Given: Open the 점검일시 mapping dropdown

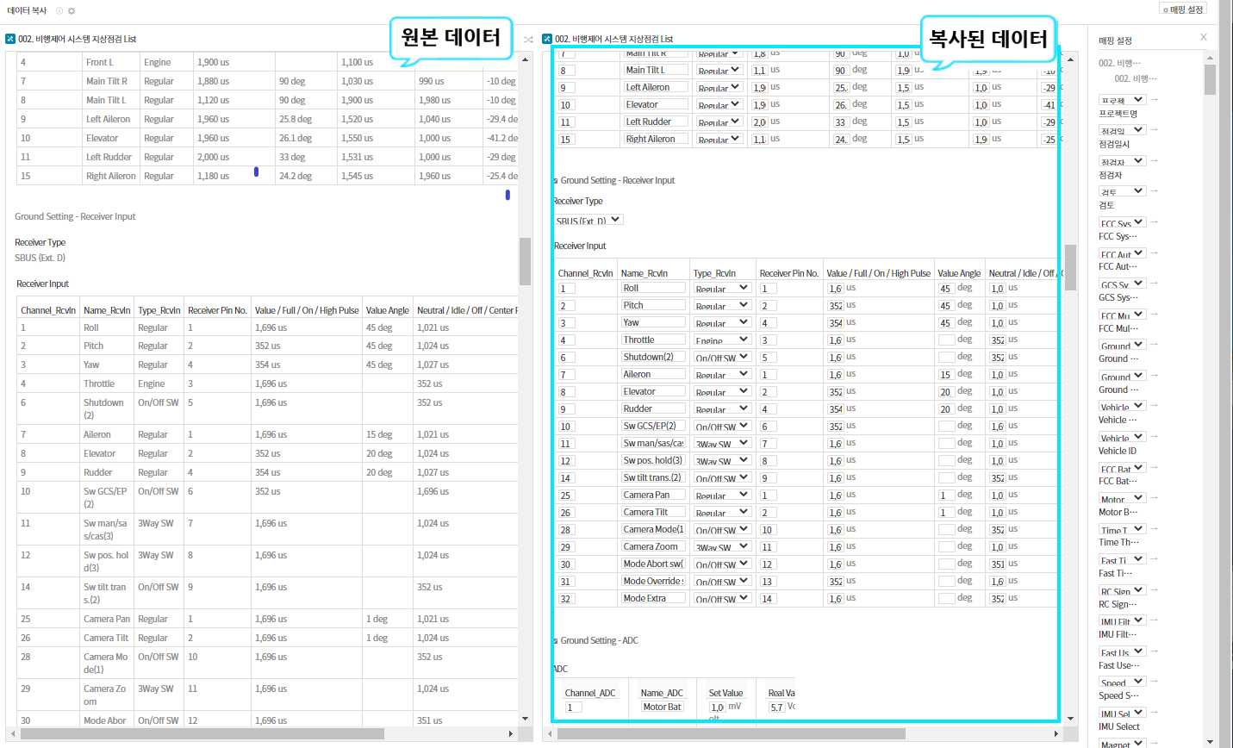Looking at the screenshot, I should (x=1122, y=130).
